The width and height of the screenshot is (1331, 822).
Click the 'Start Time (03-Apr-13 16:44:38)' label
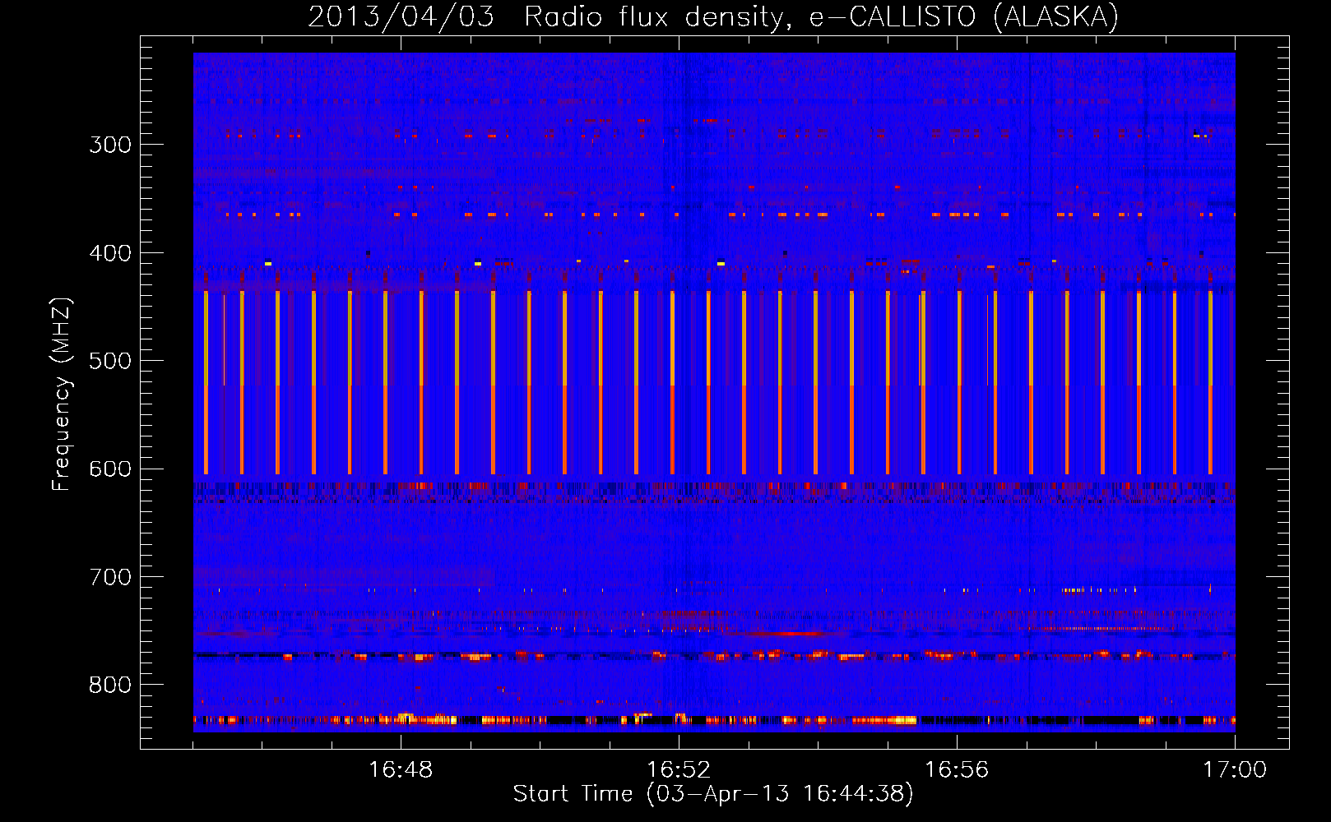(x=713, y=794)
